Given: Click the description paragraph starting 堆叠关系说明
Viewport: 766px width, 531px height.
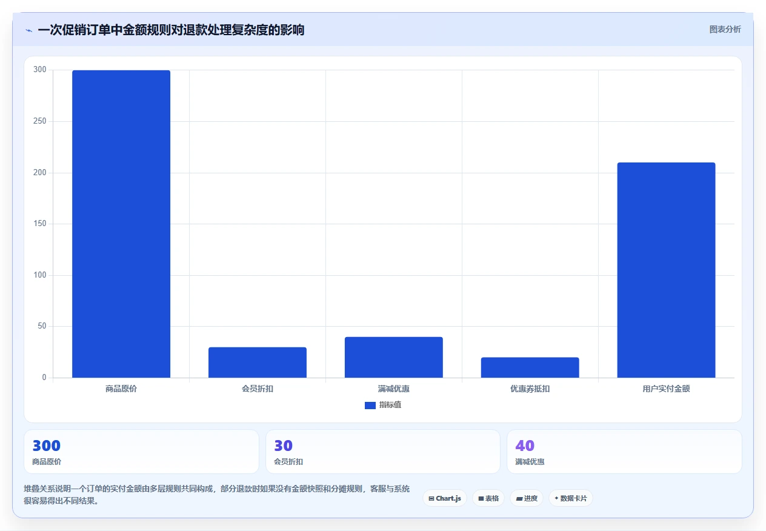Looking at the screenshot, I should point(217,495).
